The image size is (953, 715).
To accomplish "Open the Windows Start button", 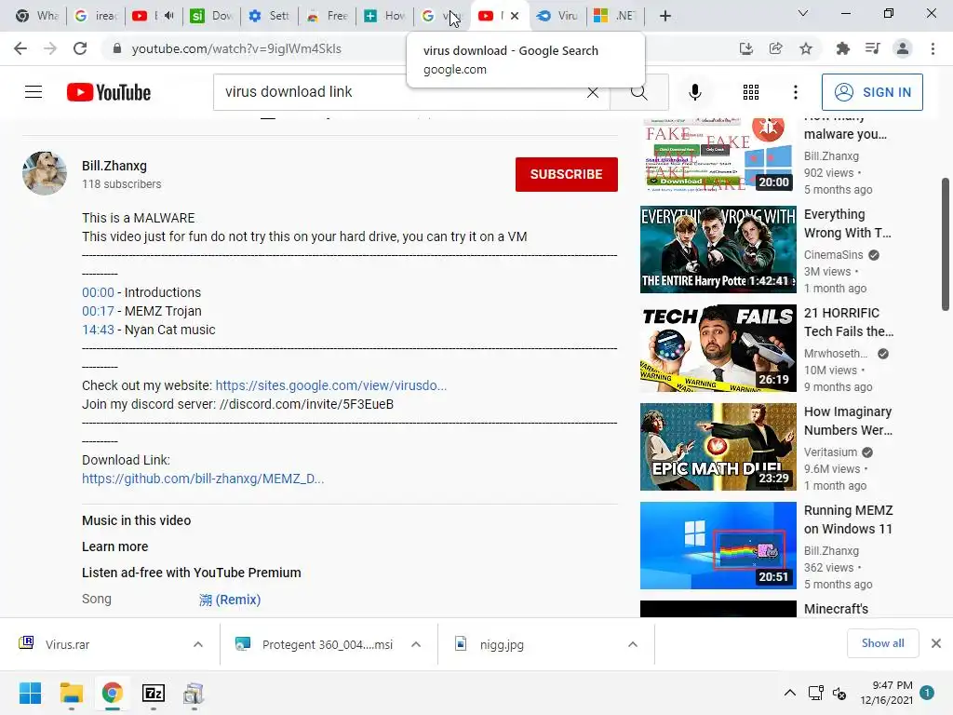I will point(30,693).
